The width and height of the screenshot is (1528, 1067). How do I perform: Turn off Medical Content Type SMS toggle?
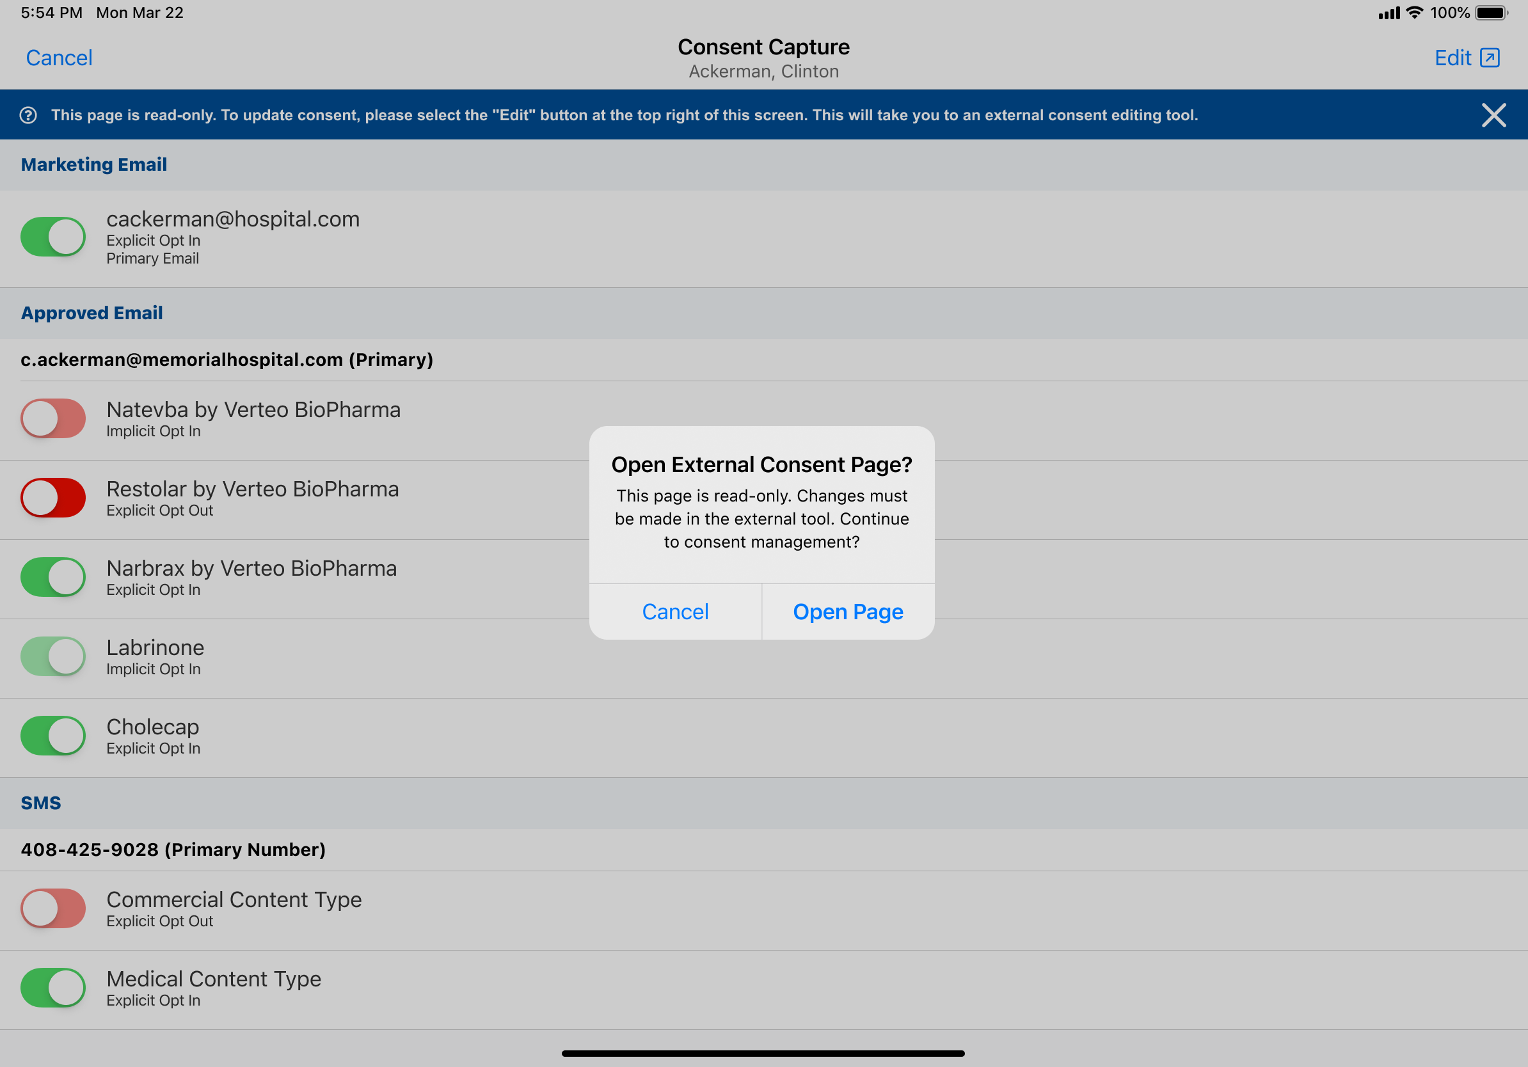[53, 988]
